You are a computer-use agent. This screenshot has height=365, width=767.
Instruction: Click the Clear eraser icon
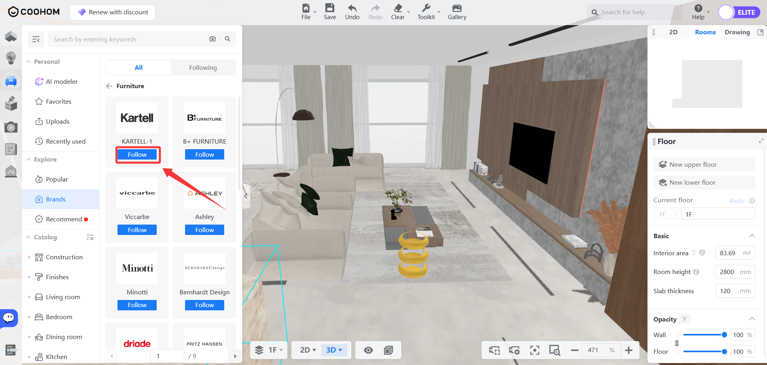398,8
